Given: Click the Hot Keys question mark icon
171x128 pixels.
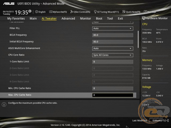Looking at the screenshot, I should pyautogui.click(x=145, y=12).
